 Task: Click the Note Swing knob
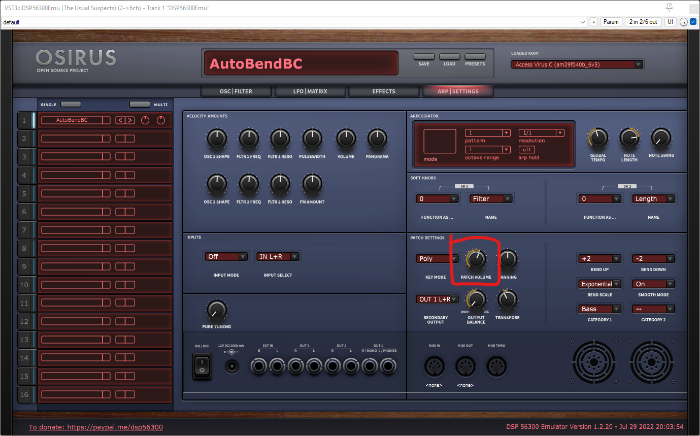pos(661,138)
